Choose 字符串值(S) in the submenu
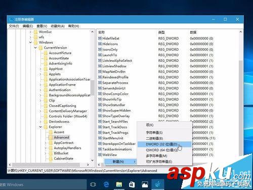 point(164,133)
